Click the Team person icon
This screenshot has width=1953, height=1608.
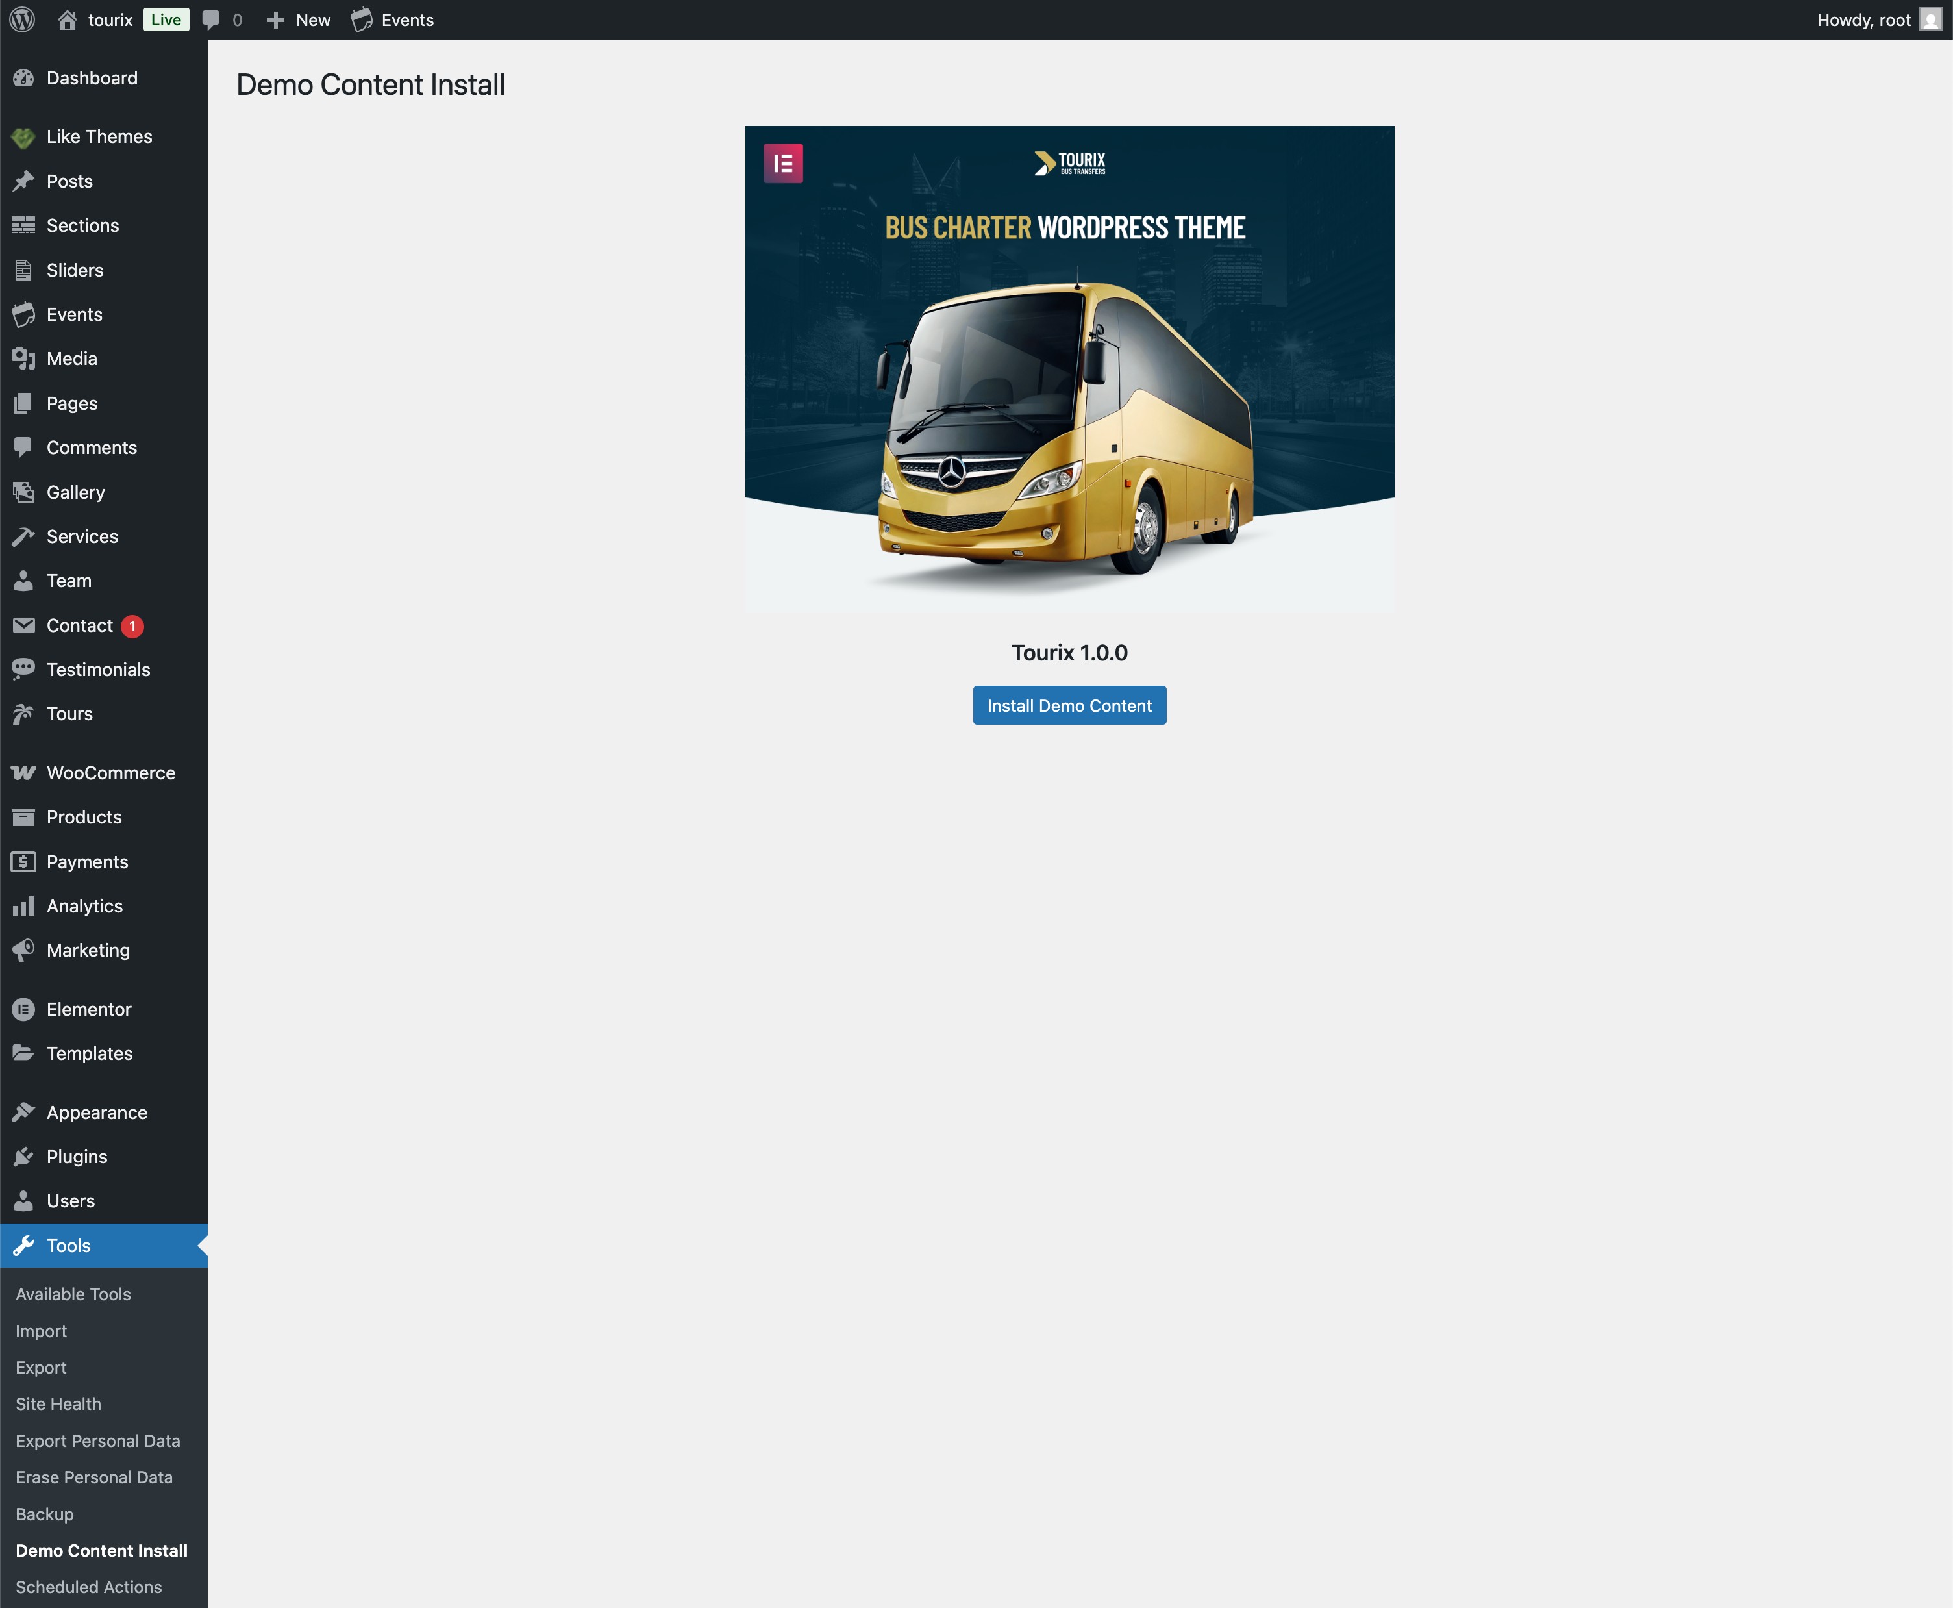[x=23, y=581]
